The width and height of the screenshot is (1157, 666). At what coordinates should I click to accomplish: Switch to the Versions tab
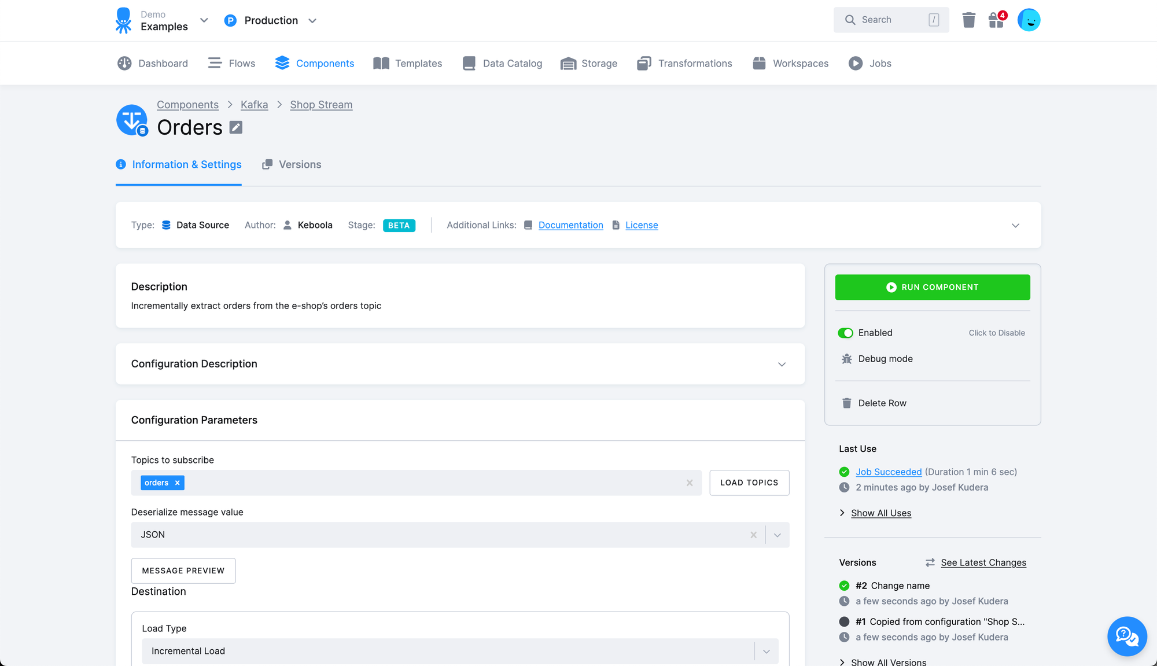tap(291, 164)
